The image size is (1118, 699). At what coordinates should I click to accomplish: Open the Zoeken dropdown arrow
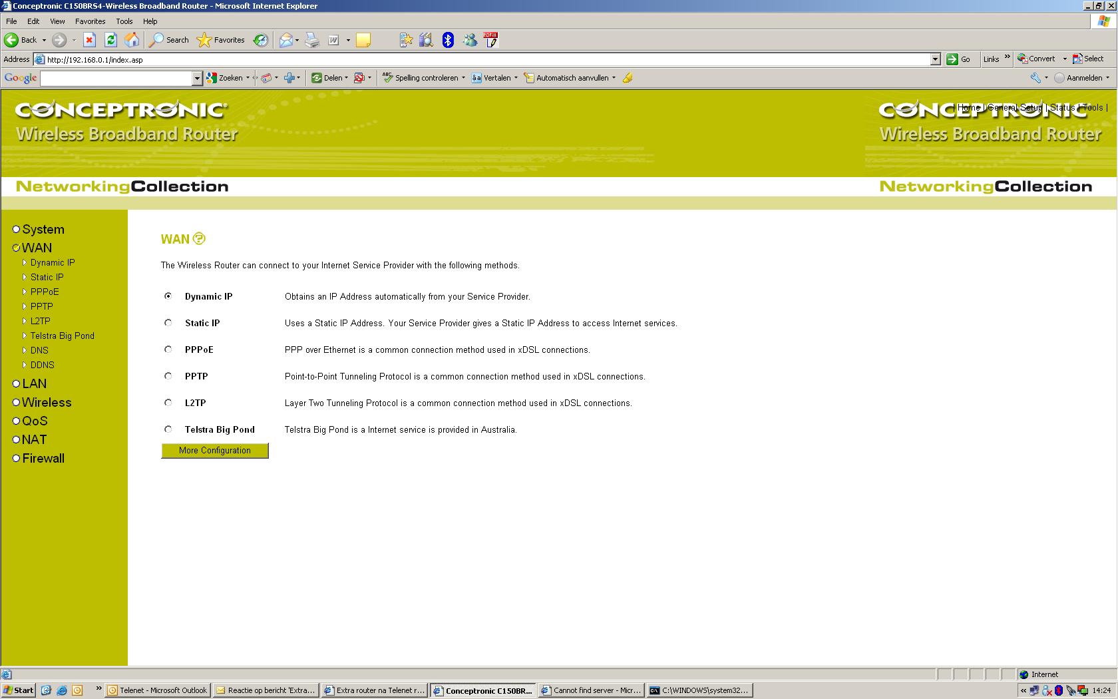click(x=248, y=78)
